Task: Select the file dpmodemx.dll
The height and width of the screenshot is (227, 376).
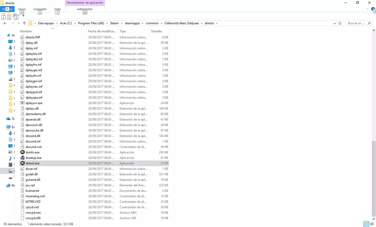Action: [x=36, y=114]
